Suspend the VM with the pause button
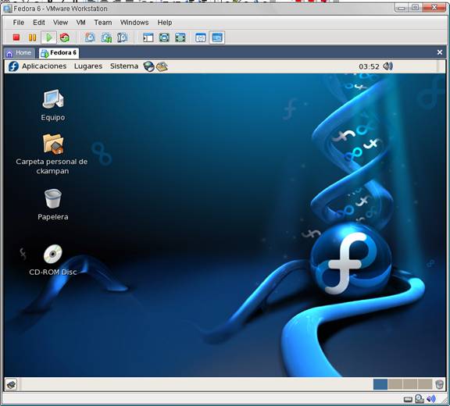 pos(32,37)
